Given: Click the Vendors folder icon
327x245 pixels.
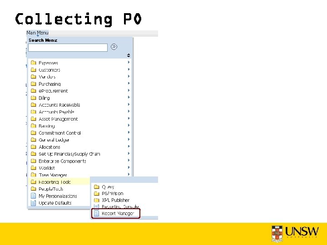Looking at the screenshot, I should point(33,77).
